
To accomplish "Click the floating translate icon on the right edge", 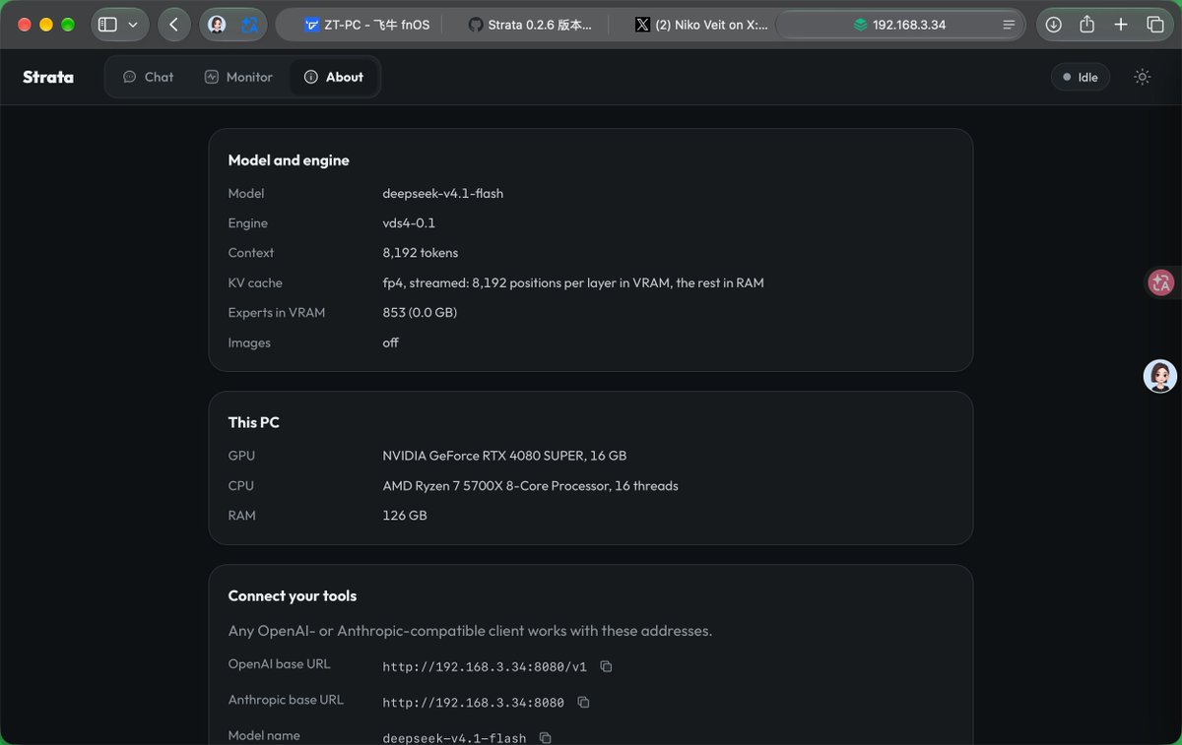I will point(1161,282).
